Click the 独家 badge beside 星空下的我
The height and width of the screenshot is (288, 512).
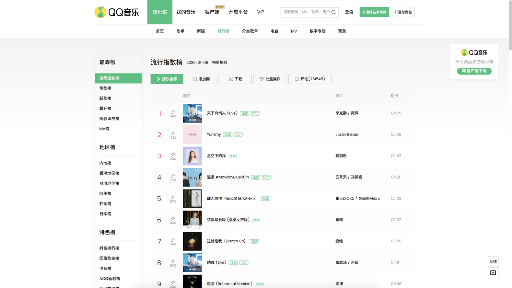point(232,156)
